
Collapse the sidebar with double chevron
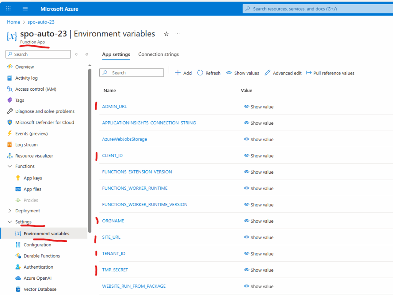(87, 54)
